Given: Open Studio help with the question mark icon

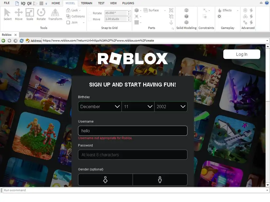Looking at the screenshot, I should click(267, 3).
